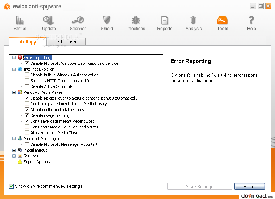The width and height of the screenshot is (275, 199).
Task: Check Disable ActiveX Controls
Action: pyautogui.click(x=27, y=86)
